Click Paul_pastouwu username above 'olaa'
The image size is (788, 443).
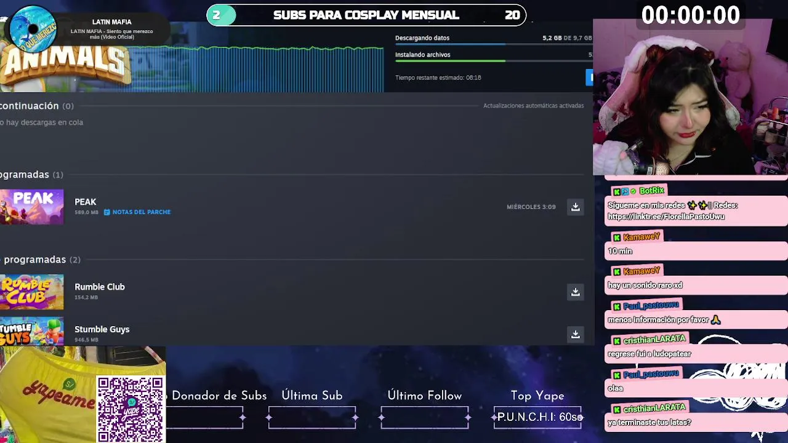(x=651, y=374)
